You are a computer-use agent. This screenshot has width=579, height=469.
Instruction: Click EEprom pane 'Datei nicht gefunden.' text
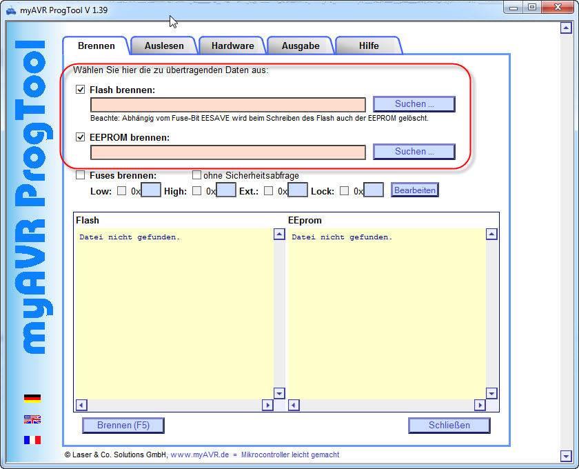pyautogui.click(x=342, y=237)
